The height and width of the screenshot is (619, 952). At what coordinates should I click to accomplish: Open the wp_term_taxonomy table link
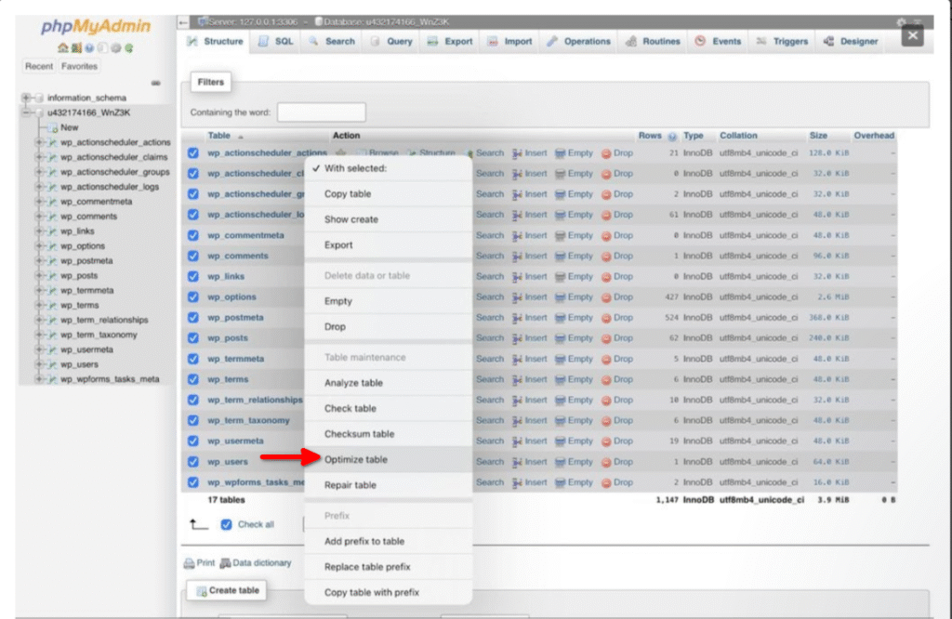[248, 420]
